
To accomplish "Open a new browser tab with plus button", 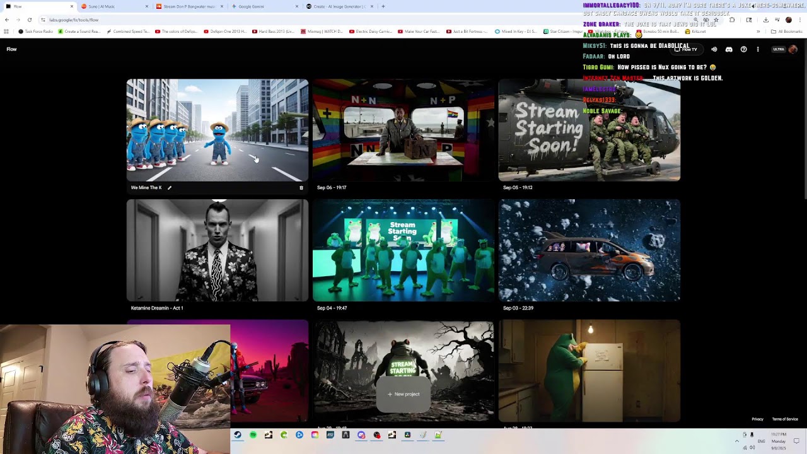I will pyautogui.click(x=383, y=6).
